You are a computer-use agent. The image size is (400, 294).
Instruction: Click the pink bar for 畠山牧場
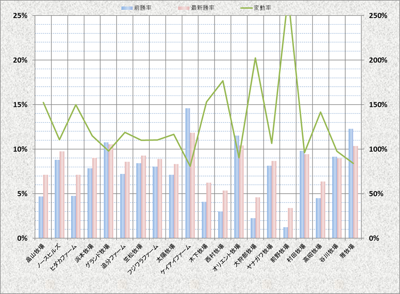(45, 206)
